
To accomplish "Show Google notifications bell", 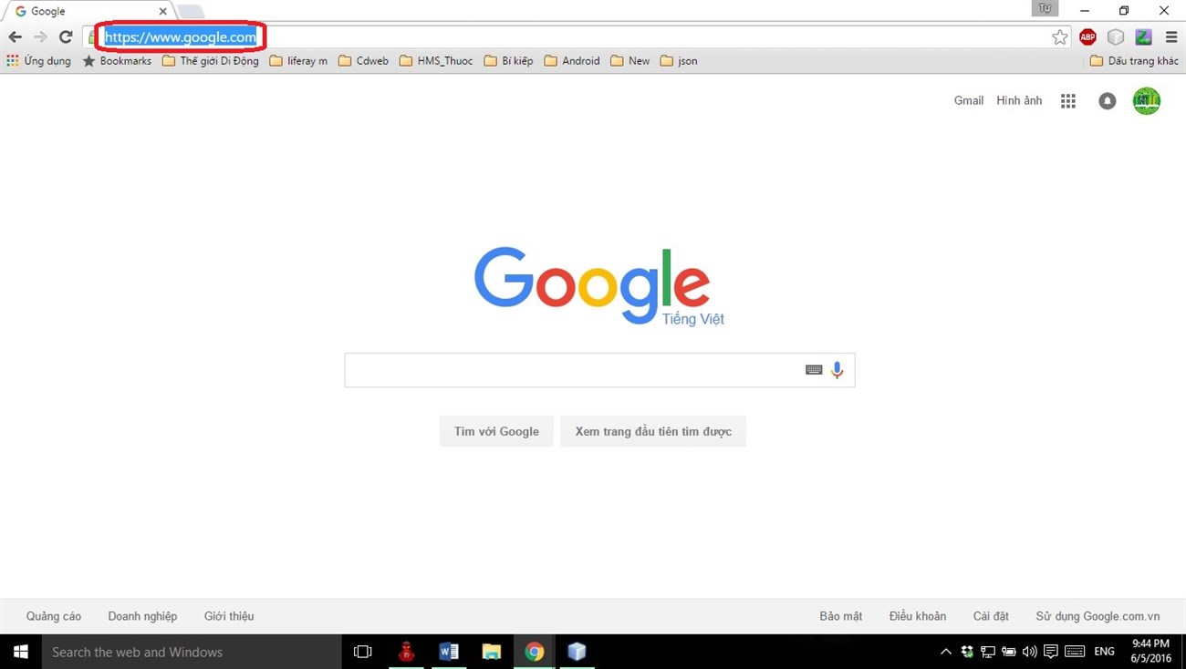I will point(1107,101).
